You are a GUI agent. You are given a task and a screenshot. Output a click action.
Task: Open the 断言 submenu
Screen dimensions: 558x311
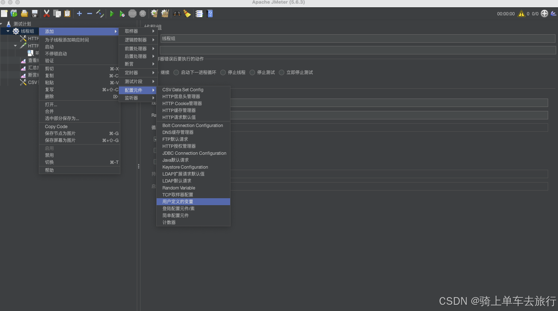[138, 64]
